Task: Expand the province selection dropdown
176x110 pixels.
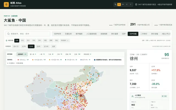Action: (x=65, y=40)
